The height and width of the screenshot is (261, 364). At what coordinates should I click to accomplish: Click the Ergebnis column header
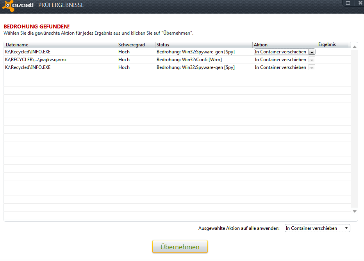[x=332, y=44]
